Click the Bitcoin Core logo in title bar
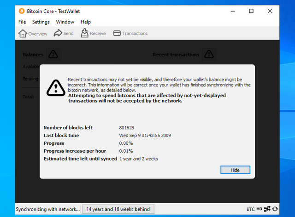 pyautogui.click(x=22, y=11)
